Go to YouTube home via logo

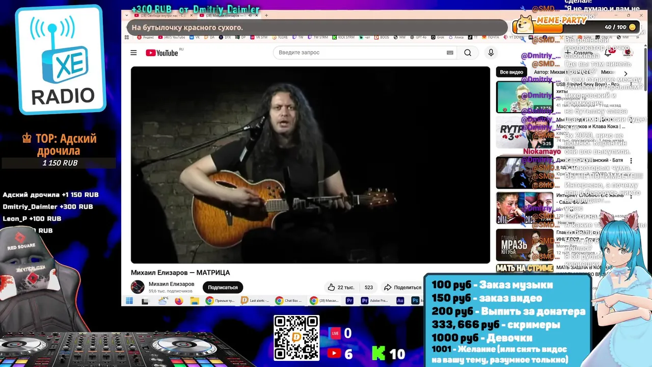tap(161, 53)
